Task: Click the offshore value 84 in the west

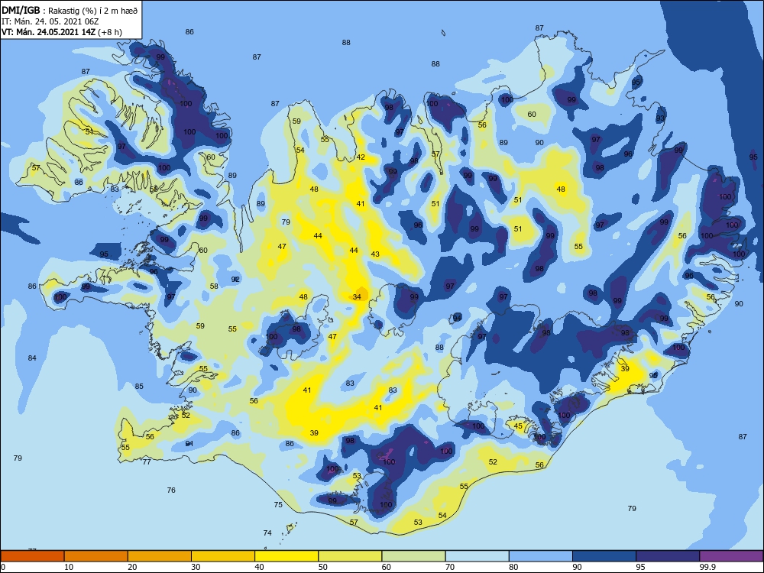Action: [x=32, y=358]
